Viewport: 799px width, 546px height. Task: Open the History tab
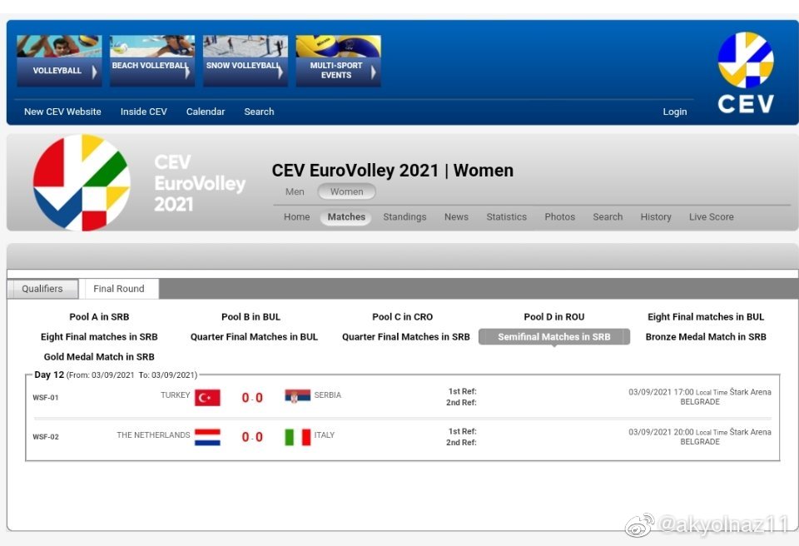656,216
